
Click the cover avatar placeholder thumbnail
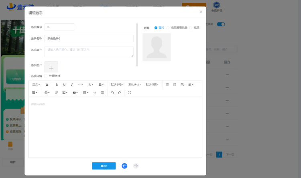(157, 47)
